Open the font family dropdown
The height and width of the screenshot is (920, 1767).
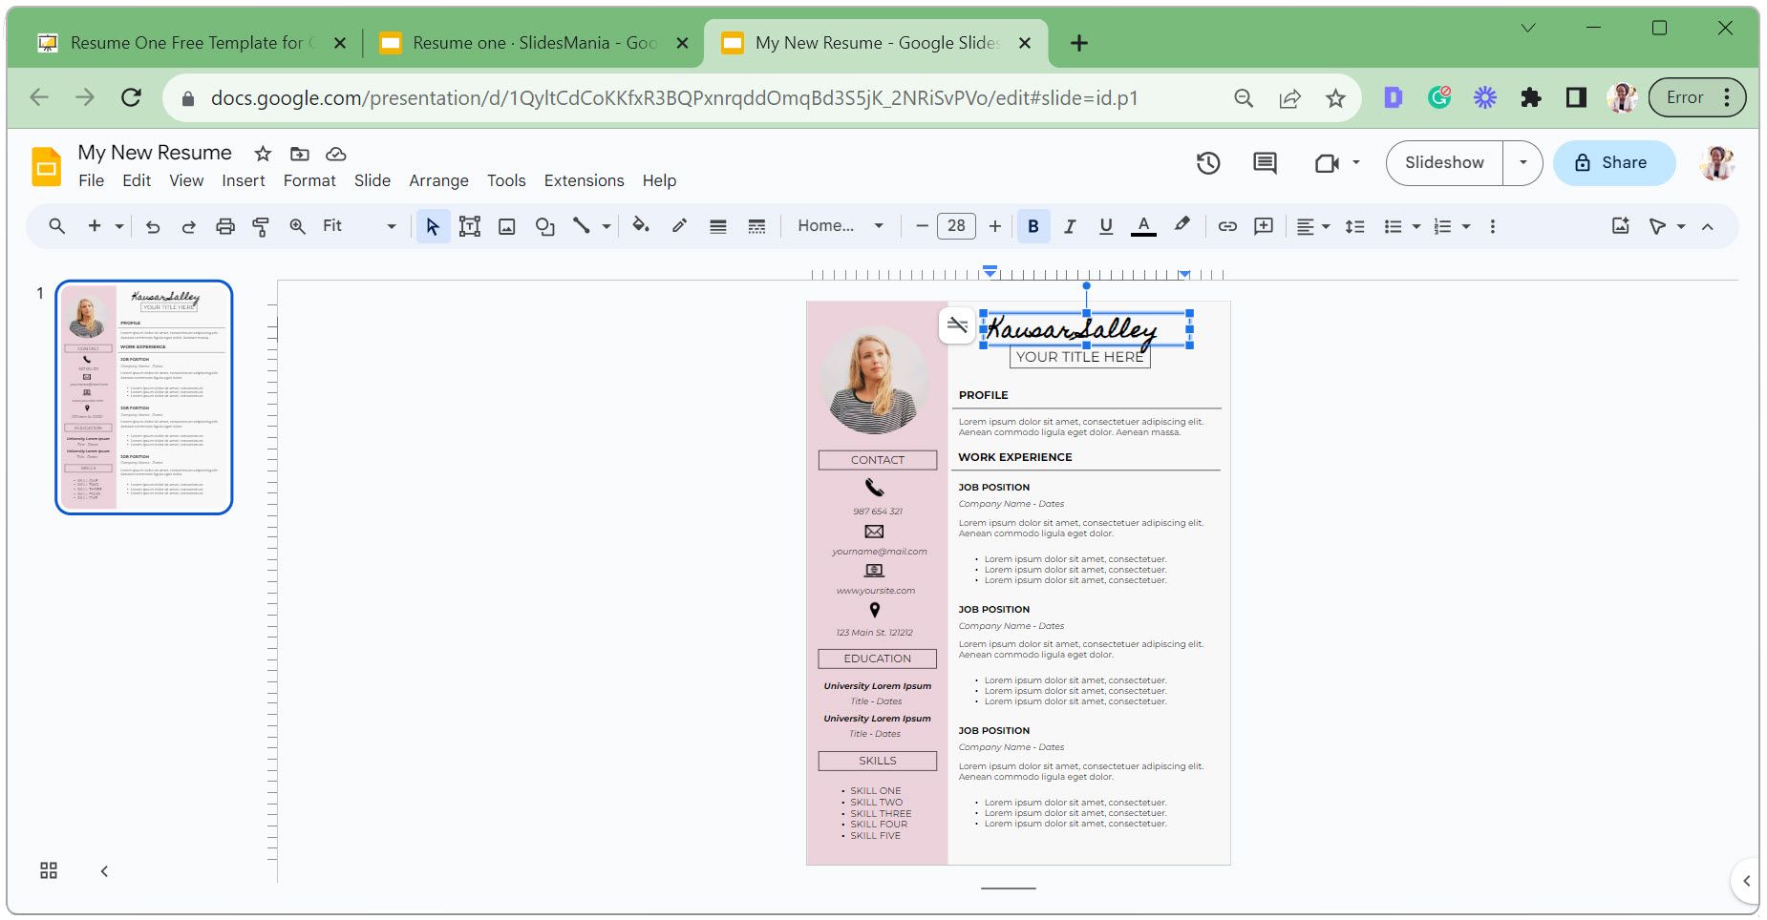click(x=841, y=226)
